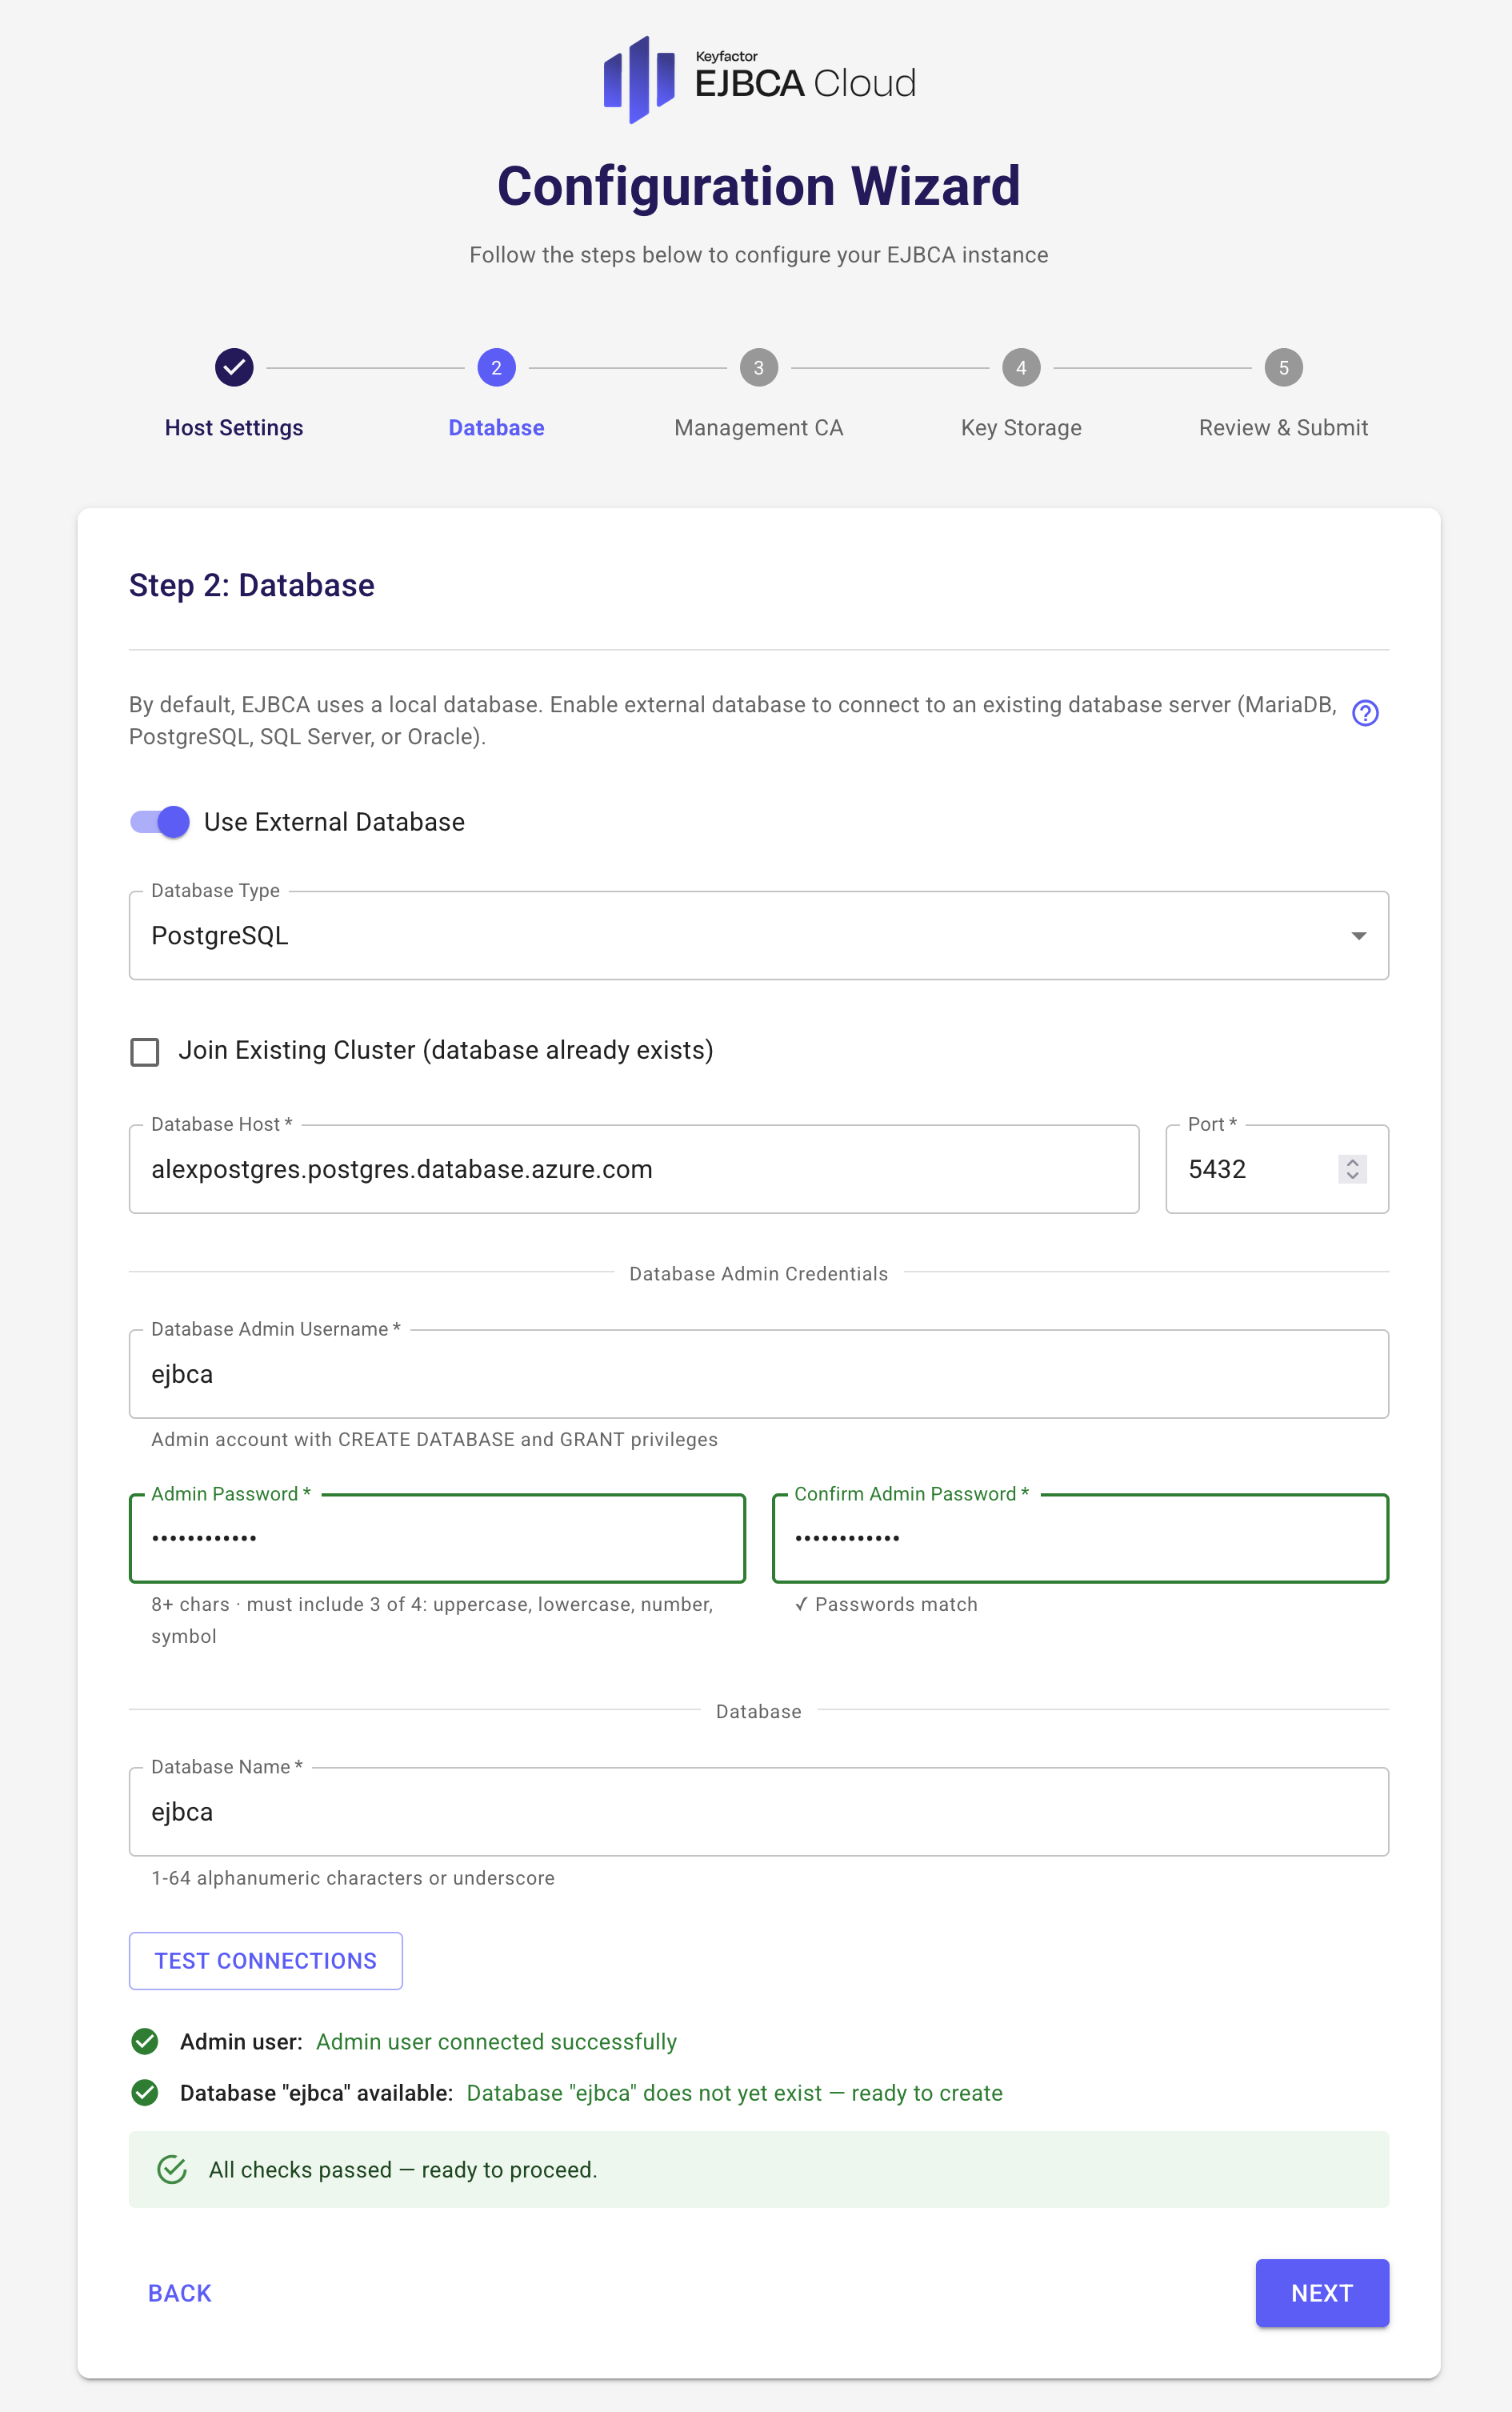This screenshot has width=1512, height=2412.
Task: Click the "does not yet exist — ready to create" message
Action: tap(735, 2093)
